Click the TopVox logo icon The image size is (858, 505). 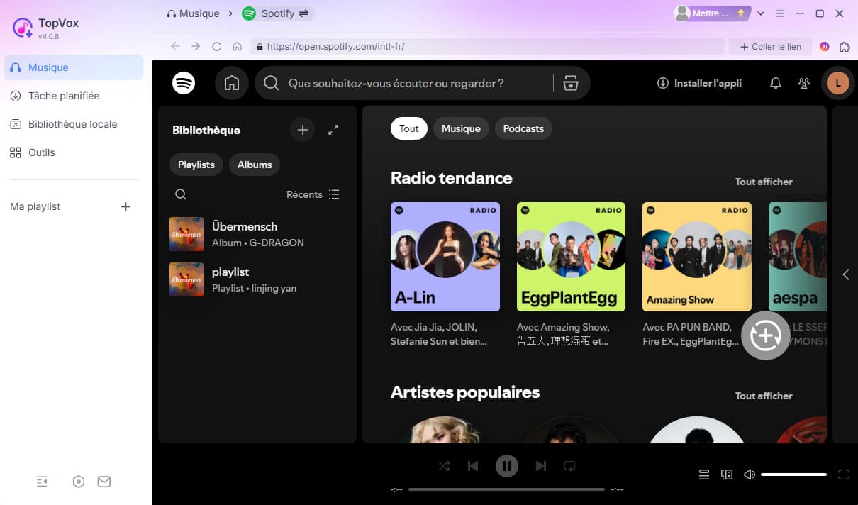pos(23,28)
